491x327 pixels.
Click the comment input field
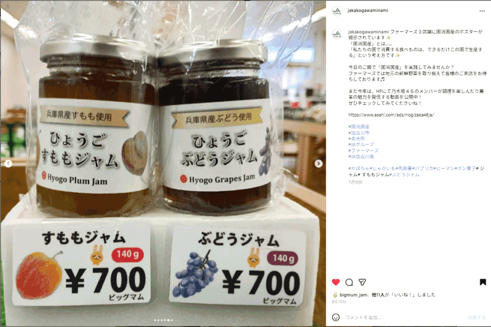(404, 317)
